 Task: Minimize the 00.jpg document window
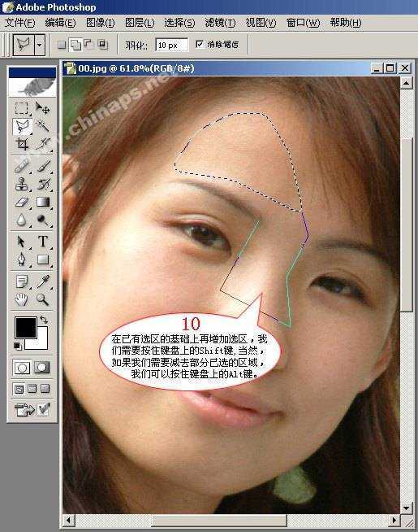(x=377, y=68)
